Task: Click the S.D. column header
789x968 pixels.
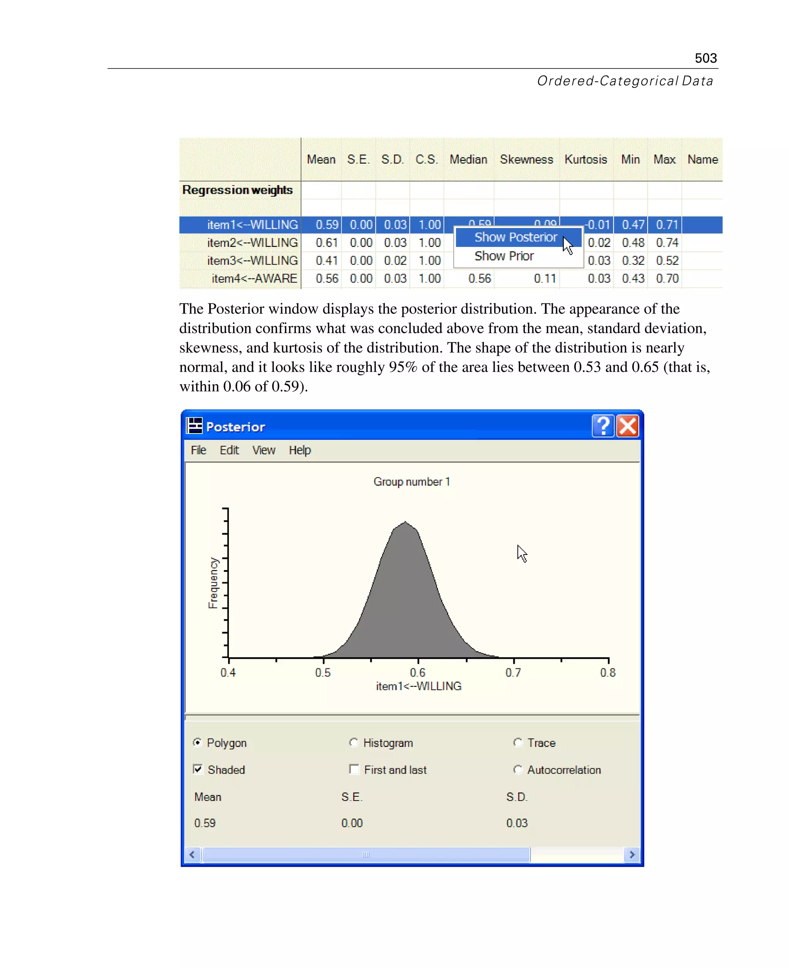Action: coord(392,159)
